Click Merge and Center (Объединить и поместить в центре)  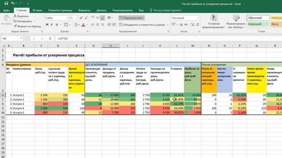142,25
